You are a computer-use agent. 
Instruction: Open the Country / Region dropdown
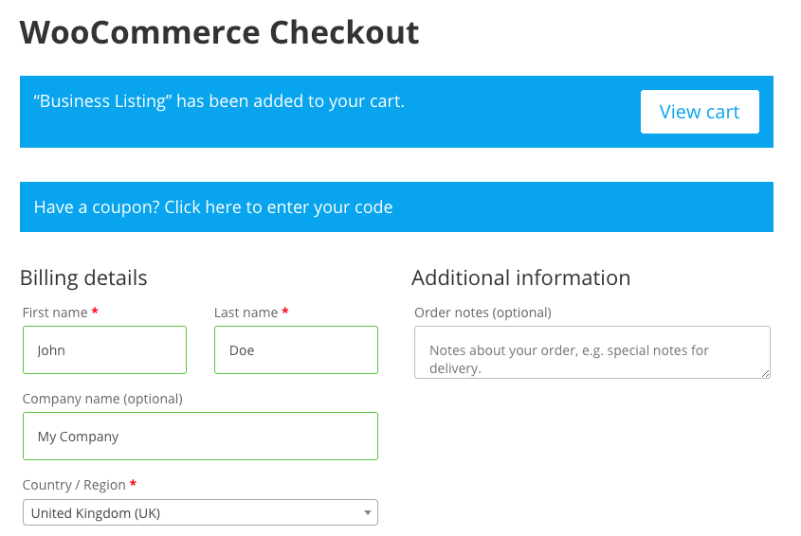tap(200, 512)
